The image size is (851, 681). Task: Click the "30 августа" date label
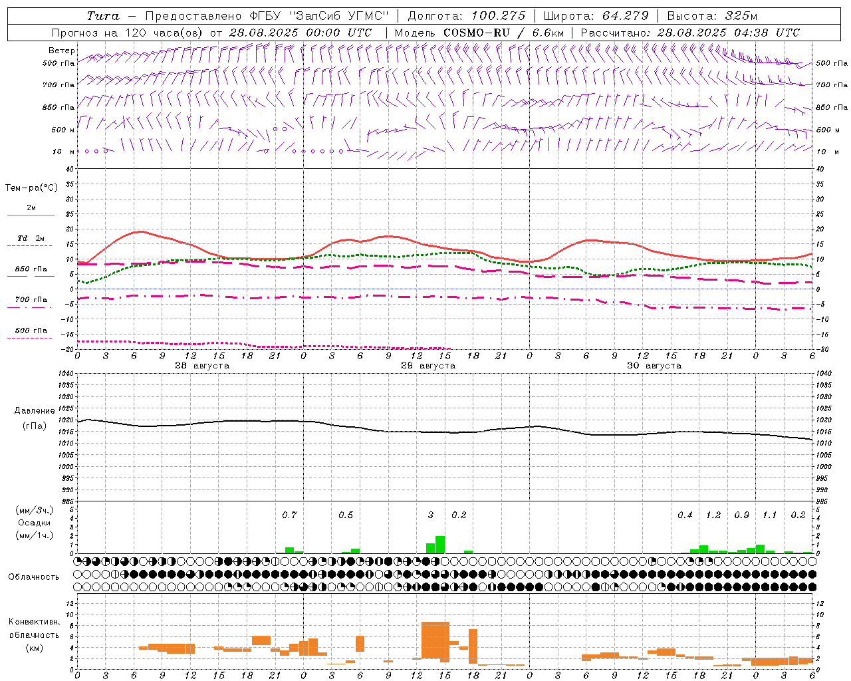tap(654, 366)
